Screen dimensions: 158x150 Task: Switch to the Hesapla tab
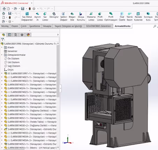coord(47,26)
